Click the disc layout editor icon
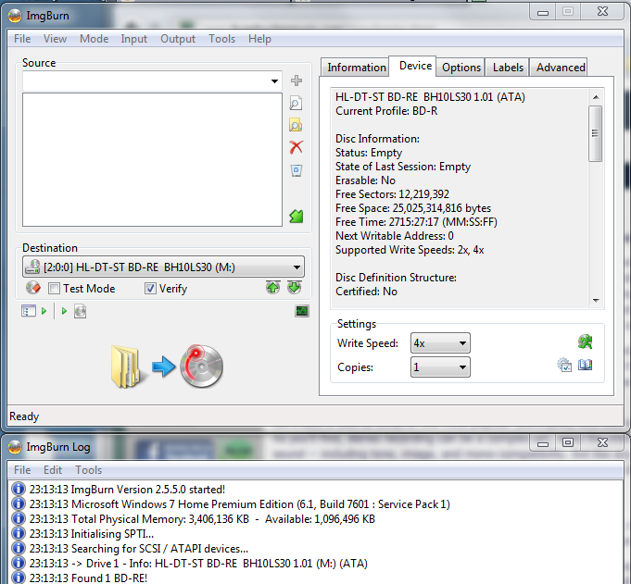The height and width of the screenshot is (584, 631). coord(28,311)
